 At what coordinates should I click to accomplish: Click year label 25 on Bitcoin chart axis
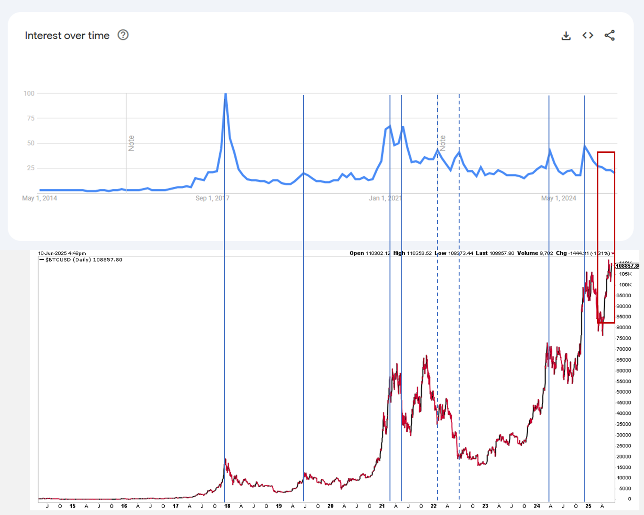588,506
